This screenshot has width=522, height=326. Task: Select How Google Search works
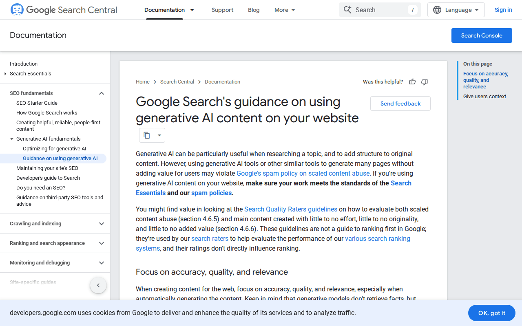[x=47, y=113]
